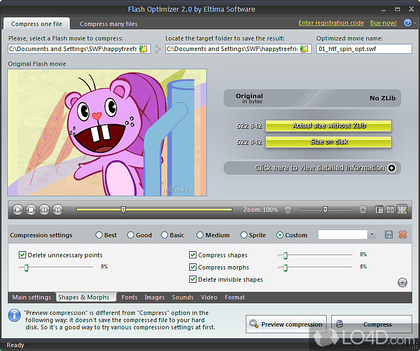Stop the Flash movie playback
420x351 pixels.
tap(31, 210)
